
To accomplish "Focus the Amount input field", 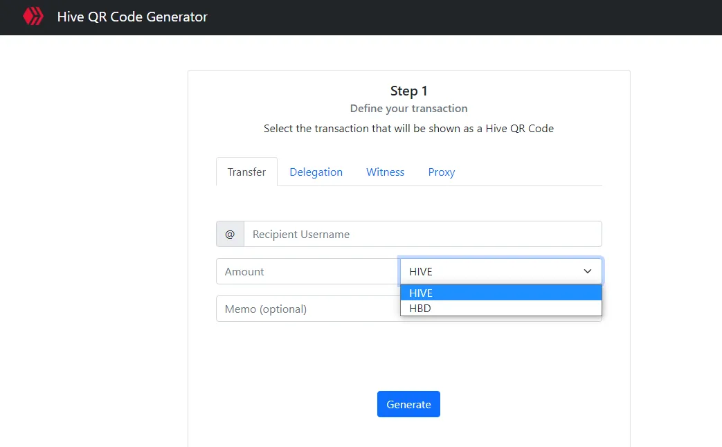I will coord(307,271).
